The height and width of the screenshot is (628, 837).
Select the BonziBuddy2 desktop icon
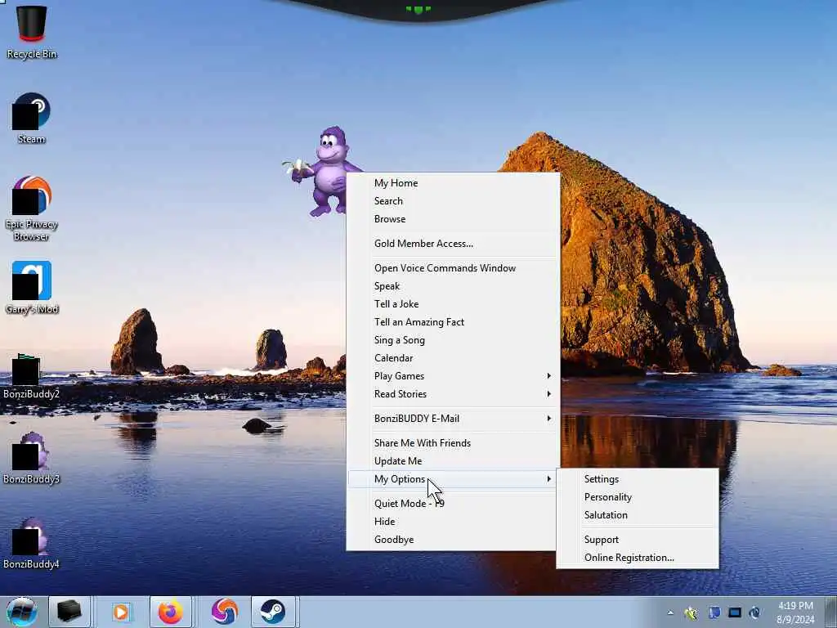click(32, 376)
